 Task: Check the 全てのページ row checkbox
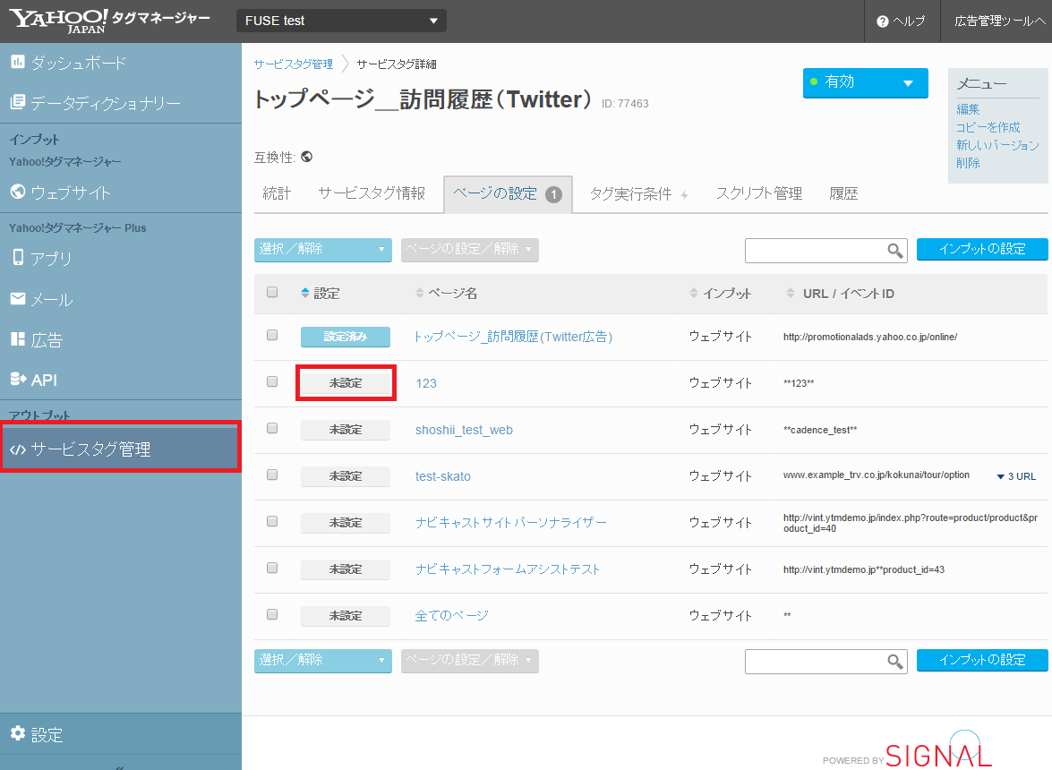tap(271, 613)
